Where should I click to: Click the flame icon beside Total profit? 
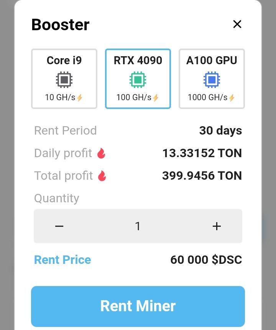point(102,176)
